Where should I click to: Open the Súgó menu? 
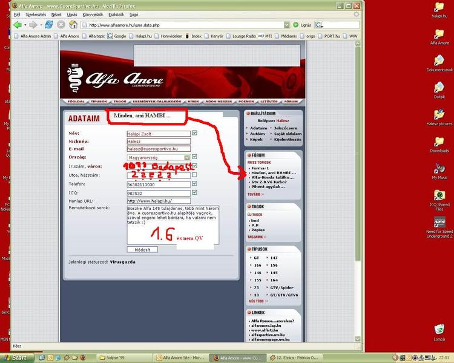point(134,15)
